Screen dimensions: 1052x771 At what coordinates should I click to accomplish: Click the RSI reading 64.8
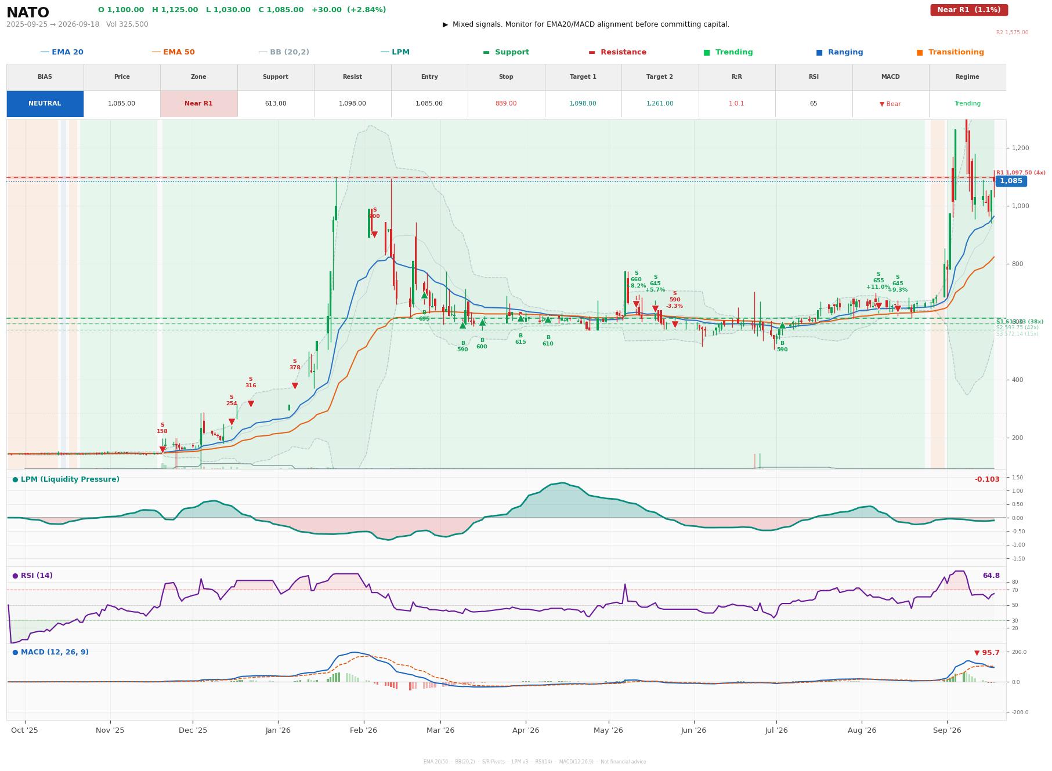pos(991,576)
